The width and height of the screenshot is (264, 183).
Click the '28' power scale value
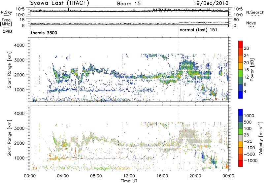(x=246, y=48)
